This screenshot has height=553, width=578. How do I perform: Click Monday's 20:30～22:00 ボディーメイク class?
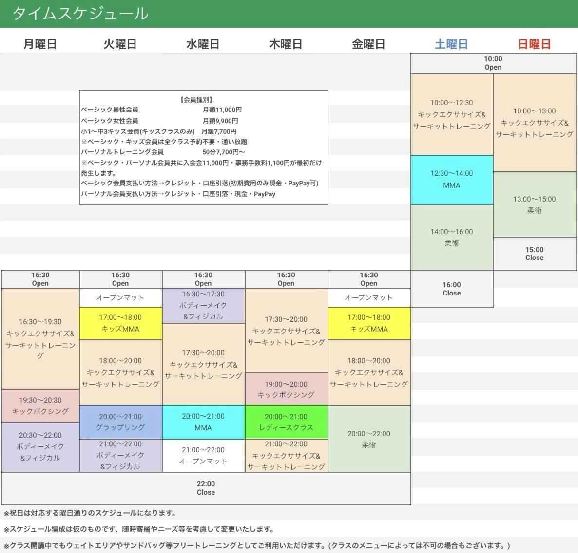40,446
